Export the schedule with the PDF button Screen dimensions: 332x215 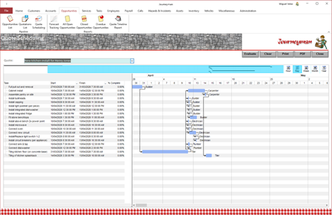(302, 54)
